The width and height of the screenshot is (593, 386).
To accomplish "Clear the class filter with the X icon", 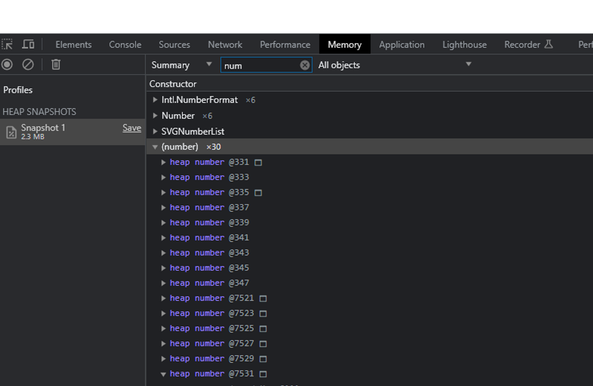I will click(305, 65).
